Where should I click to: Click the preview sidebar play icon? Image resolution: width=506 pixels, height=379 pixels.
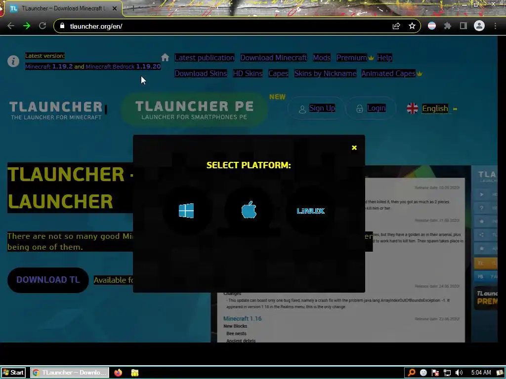(481, 194)
